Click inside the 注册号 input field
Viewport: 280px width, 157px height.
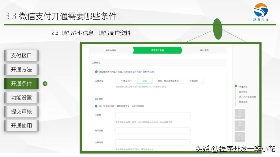153,115
